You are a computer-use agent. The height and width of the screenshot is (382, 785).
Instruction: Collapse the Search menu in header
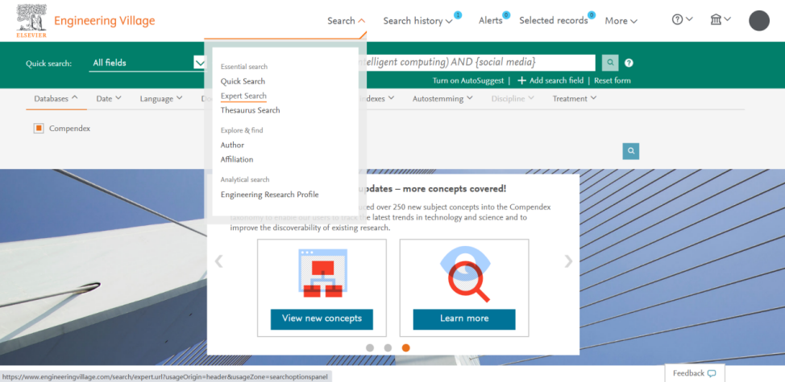coord(347,21)
